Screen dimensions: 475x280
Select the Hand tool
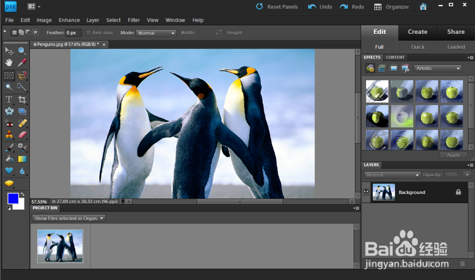click(x=9, y=63)
